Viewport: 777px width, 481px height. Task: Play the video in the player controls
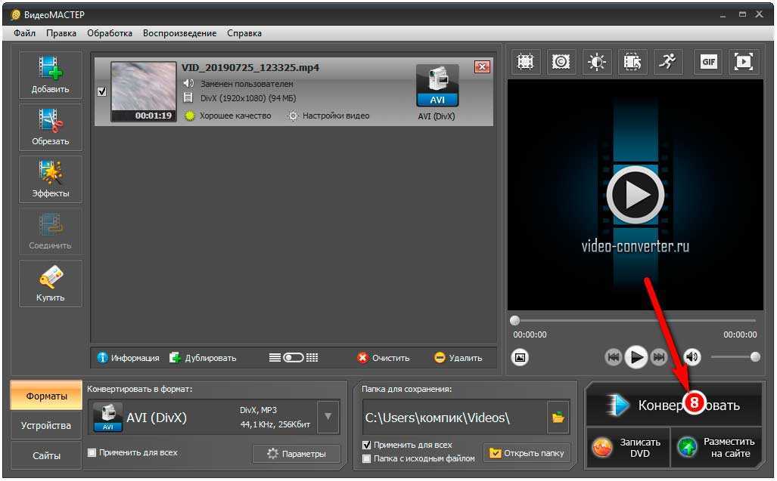point(636,357)
